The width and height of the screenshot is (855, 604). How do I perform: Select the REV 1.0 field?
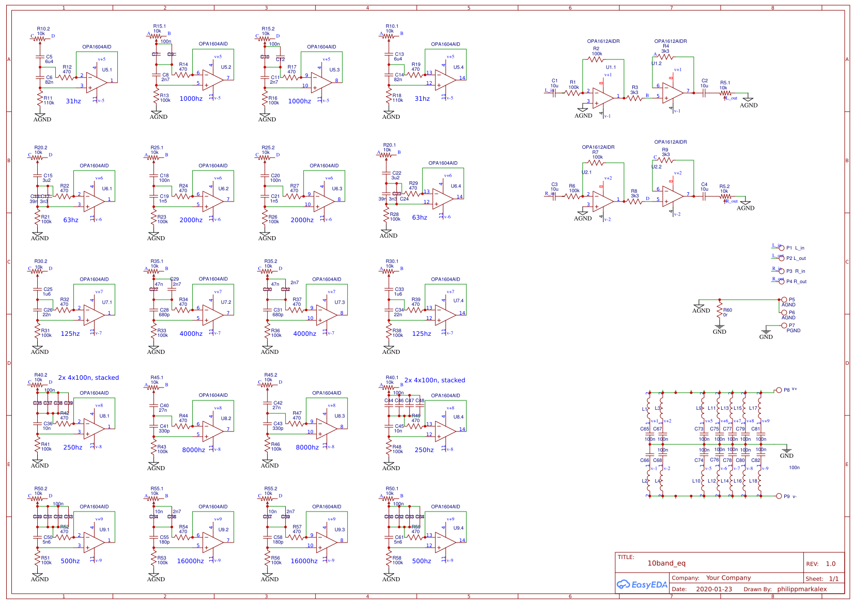tap(827, 563)
